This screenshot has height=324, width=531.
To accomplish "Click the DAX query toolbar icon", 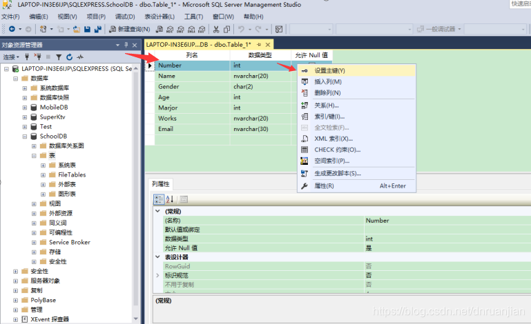I will pos(202,29).
